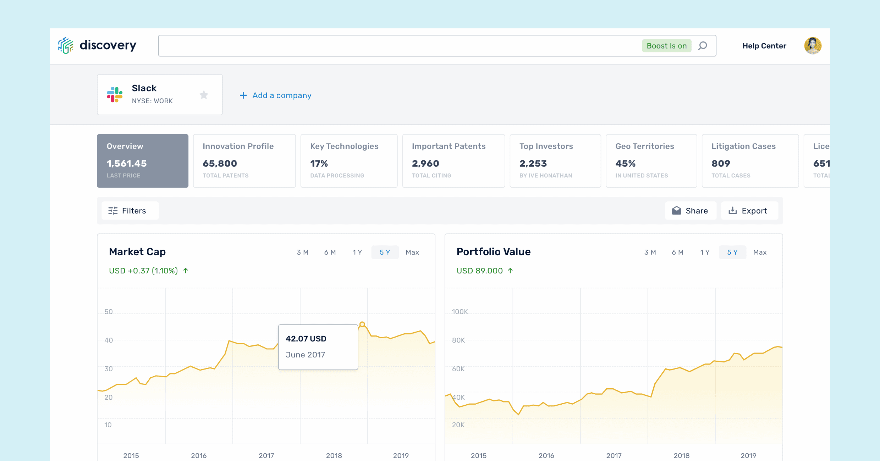
Task: Select Max range for Portfolio Value
Action: 760,252
